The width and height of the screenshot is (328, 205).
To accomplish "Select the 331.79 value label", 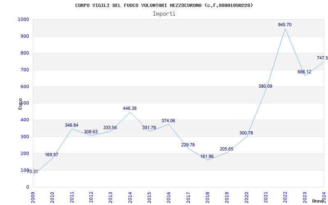I will click(x=149, y=128).
